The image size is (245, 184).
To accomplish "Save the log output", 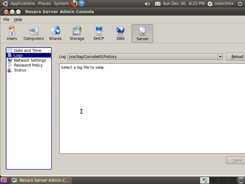I will (236, 160).
